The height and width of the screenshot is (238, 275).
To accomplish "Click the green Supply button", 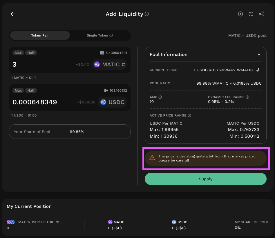I will pyautogui.click(x=206, y=179).
